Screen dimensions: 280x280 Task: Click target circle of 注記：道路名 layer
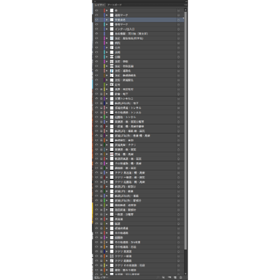(178, 71)
